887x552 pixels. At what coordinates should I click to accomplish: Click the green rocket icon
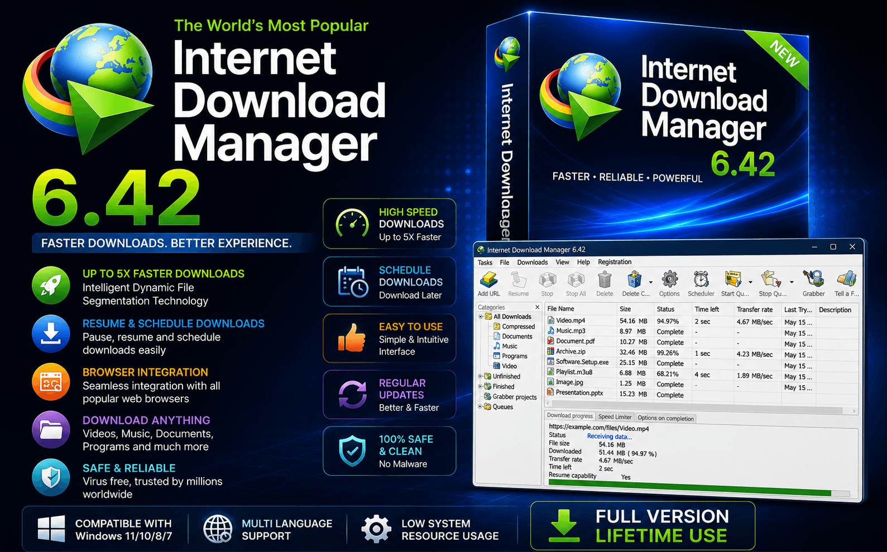pyautogui.click(x=51, y=285)
